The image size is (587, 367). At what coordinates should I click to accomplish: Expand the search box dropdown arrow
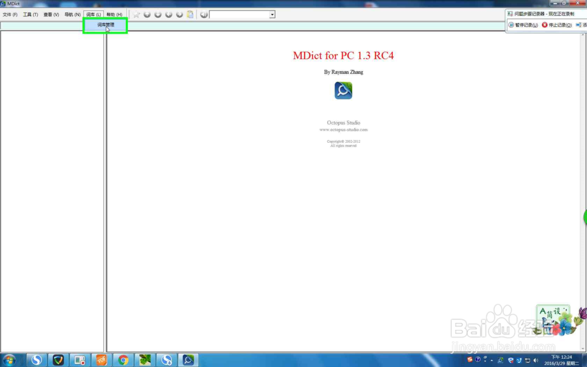272,15
